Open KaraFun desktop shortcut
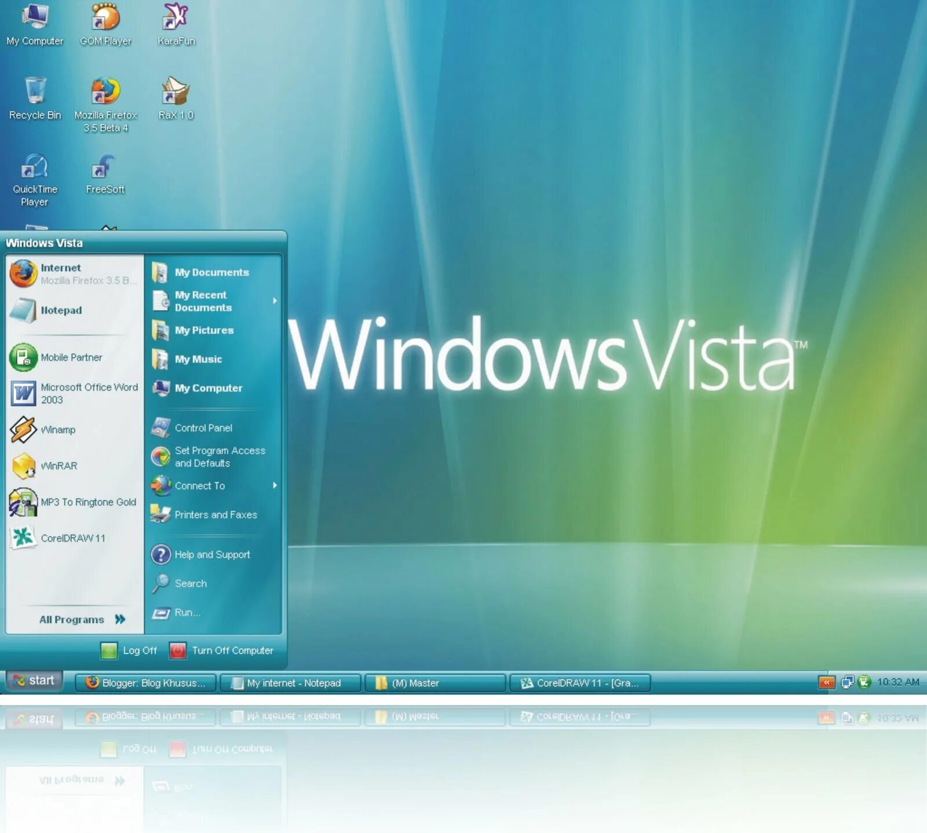 pos(176,24)
